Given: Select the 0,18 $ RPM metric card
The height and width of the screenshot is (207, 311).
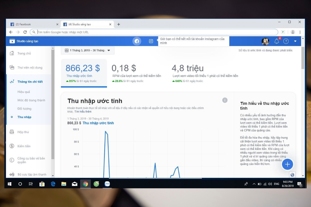Looking at the screenshot, I should click(x=137, y=73).
